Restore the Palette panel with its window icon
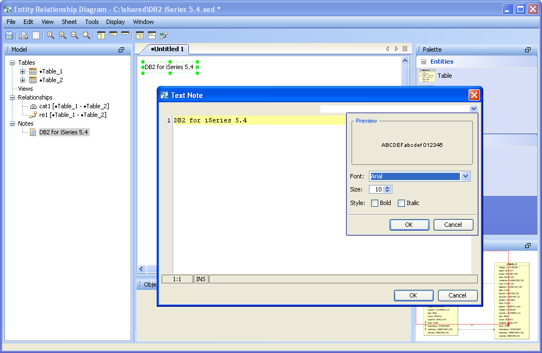542x353 pixels. click(527, 49)
